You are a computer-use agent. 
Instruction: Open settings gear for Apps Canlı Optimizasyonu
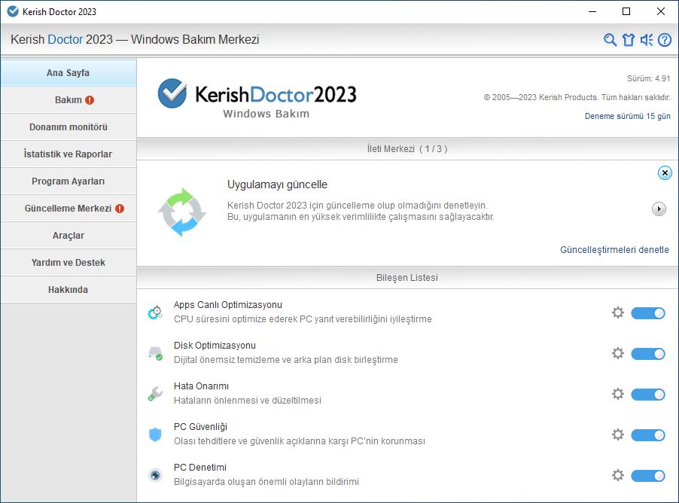click(618, 312)
